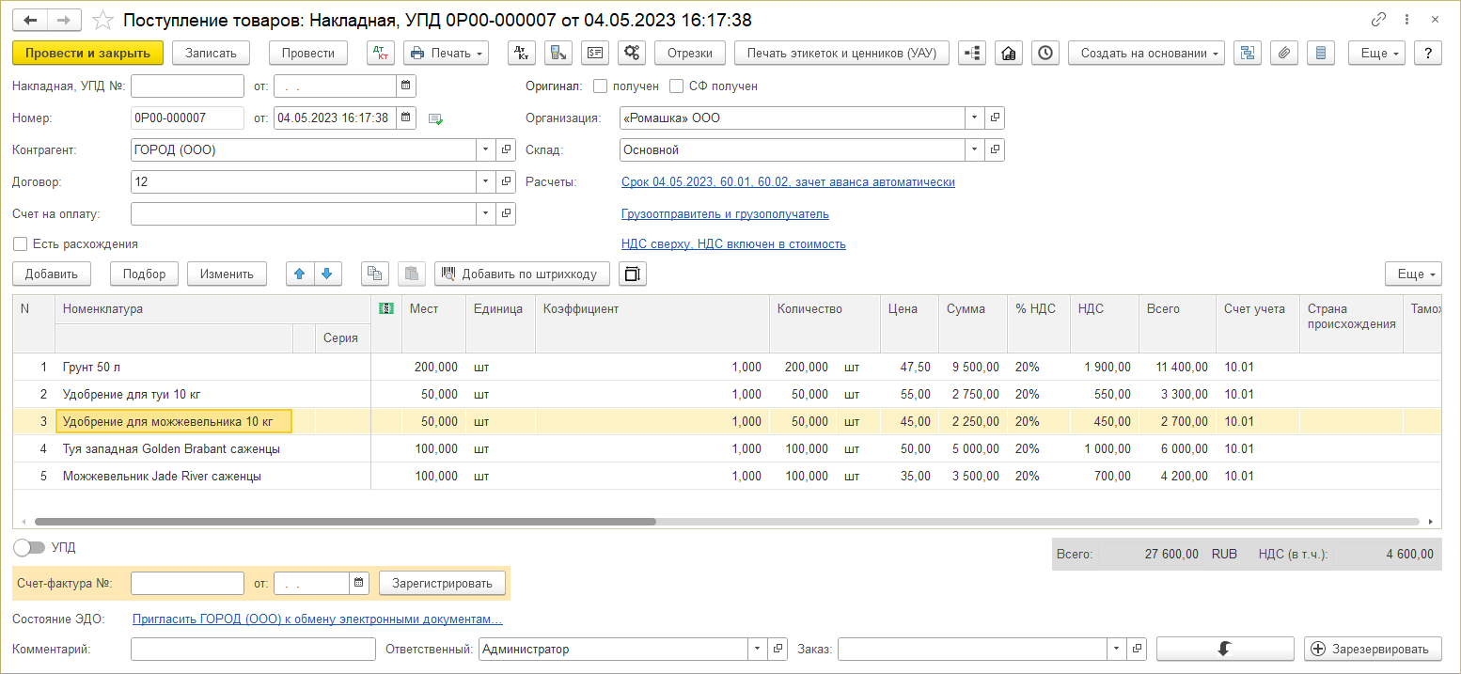Click the forward navigation arrow

(64, 20)
